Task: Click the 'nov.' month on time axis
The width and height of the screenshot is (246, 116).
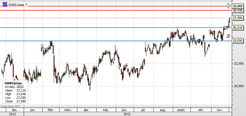Action: point(220,110)
